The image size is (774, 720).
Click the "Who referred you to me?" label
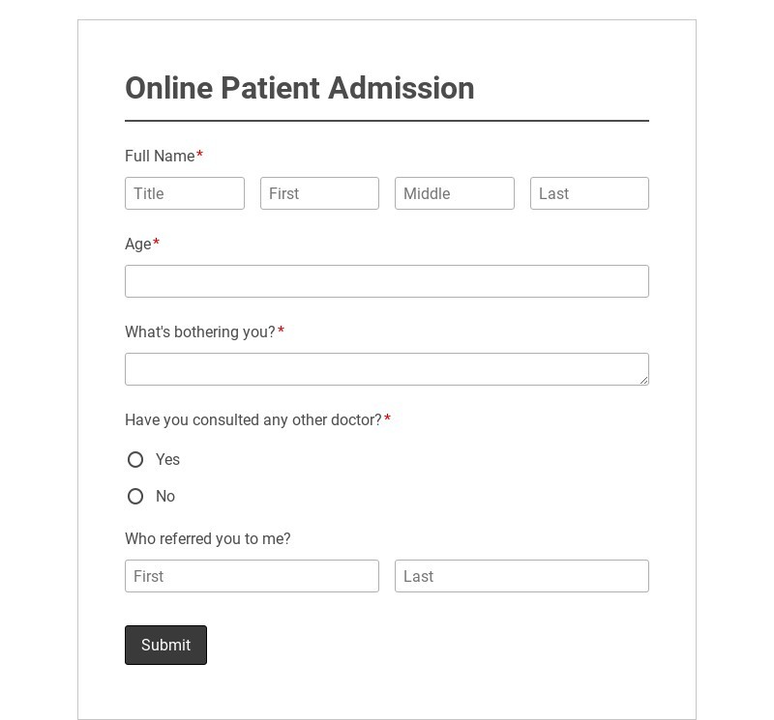tap(208, 539)
